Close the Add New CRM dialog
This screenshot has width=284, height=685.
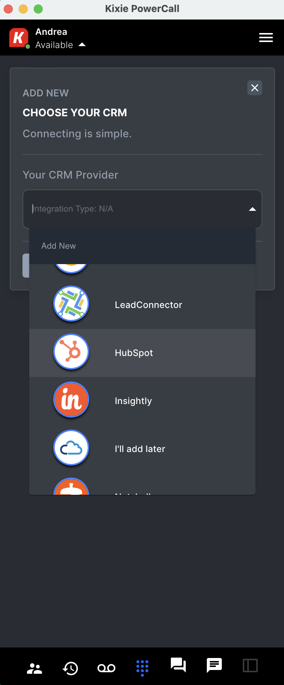click(x=255, y=88)
